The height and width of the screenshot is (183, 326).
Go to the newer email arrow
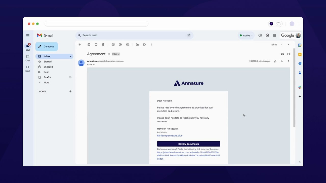[282, 44]
